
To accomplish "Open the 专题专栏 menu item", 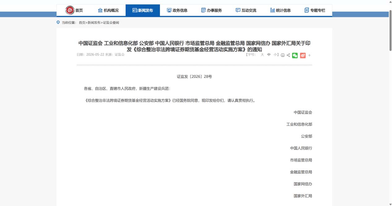I will (x=315, y=10).
